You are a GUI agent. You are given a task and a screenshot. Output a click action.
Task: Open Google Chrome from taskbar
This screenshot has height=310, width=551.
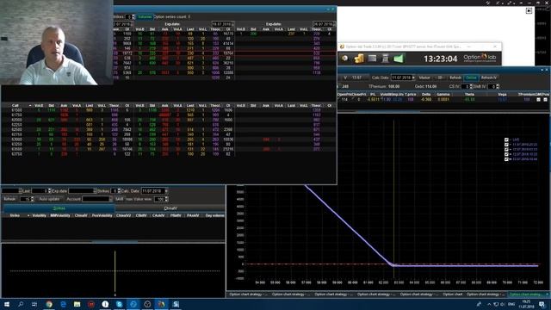coord(49,304)
